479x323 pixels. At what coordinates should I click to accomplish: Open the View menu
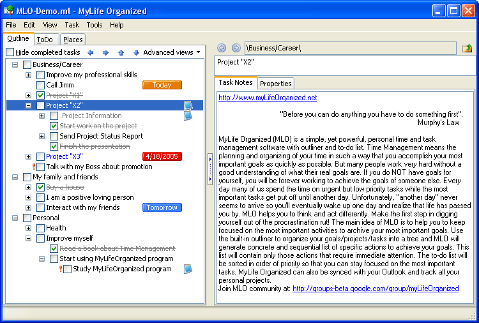(50, 25)
